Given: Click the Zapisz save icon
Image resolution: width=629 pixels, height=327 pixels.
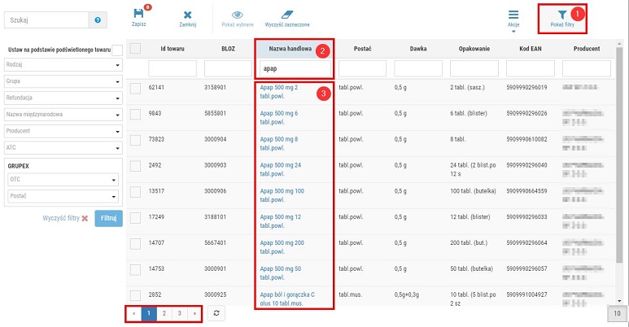Looking at the screenshot, I should tap(138, 13).
